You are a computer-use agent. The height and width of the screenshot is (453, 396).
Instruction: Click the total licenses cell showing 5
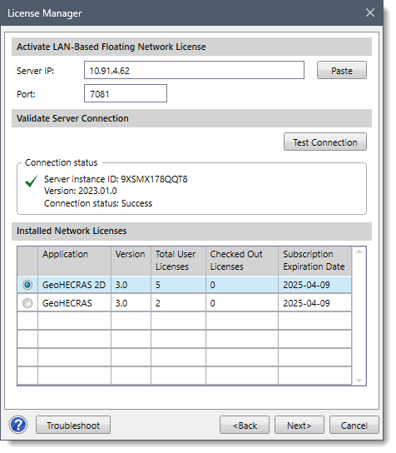[x=178, y=285]
